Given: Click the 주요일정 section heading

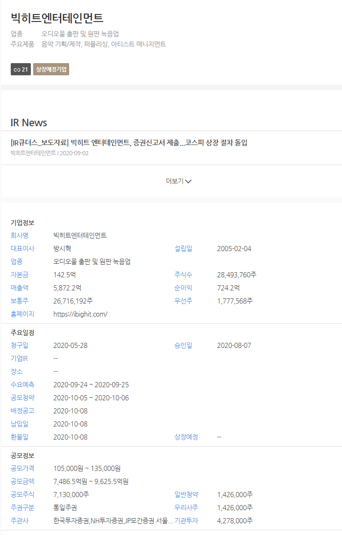Looking at the screenshot, I should click(22, 333).
